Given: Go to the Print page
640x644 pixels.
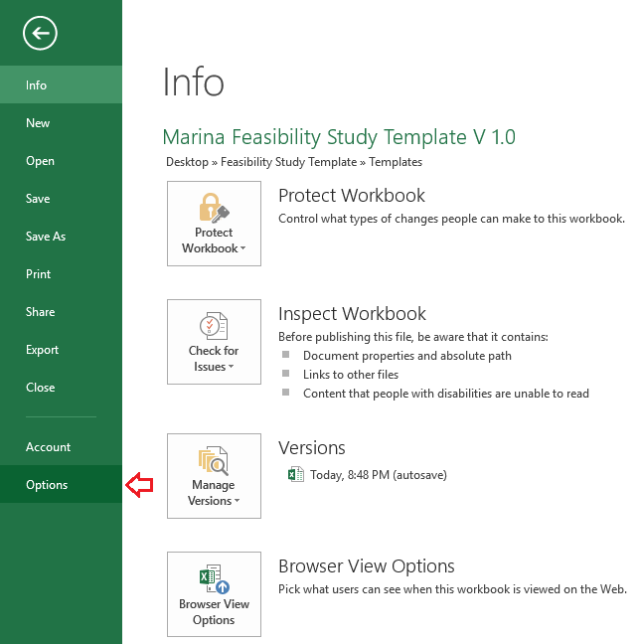Looking at the screenshot, I should 39,274.
